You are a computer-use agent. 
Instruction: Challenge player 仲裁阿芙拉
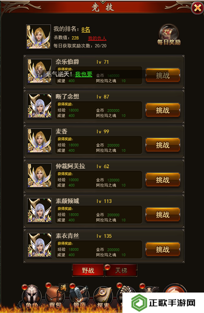pyautogui.click(x=163, y=180)
